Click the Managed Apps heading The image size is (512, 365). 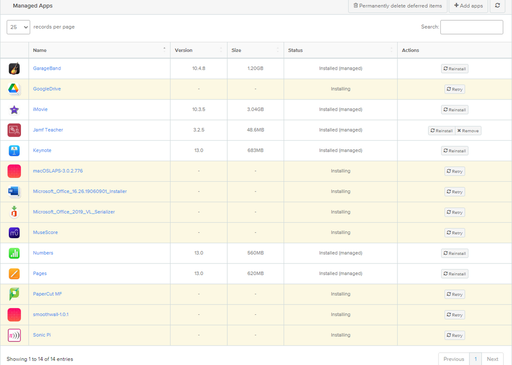(x=33, y=6)
